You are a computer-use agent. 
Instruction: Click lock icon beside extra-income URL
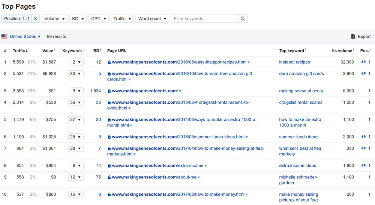click(109, 166)
